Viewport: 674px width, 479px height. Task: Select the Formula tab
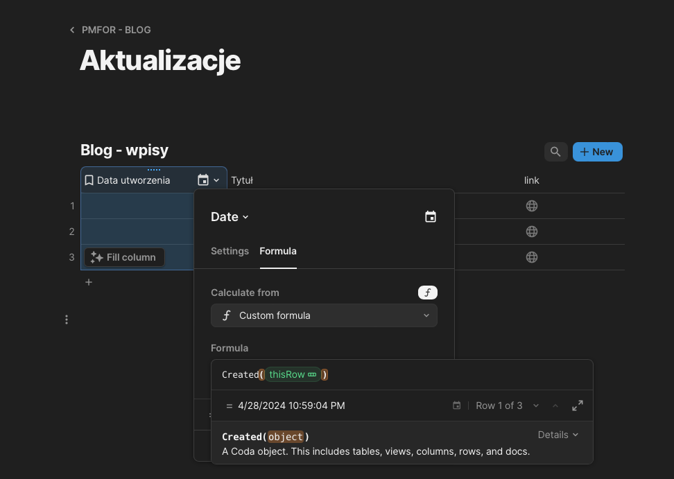coord(278,251)
